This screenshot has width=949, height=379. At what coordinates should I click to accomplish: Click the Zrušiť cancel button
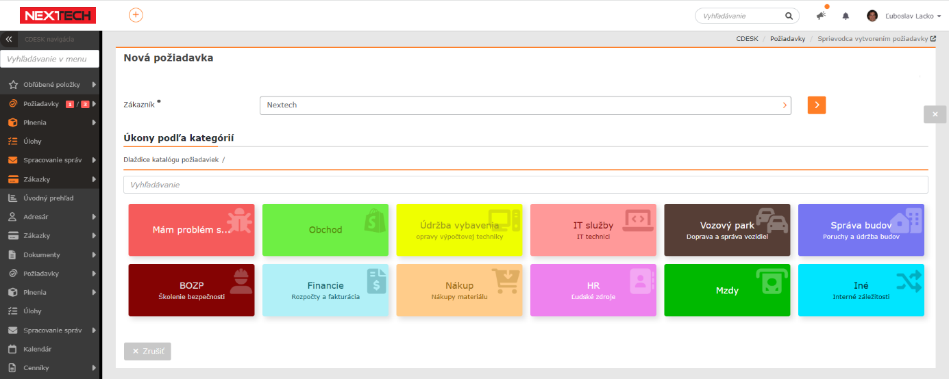[x=147, y=351]
